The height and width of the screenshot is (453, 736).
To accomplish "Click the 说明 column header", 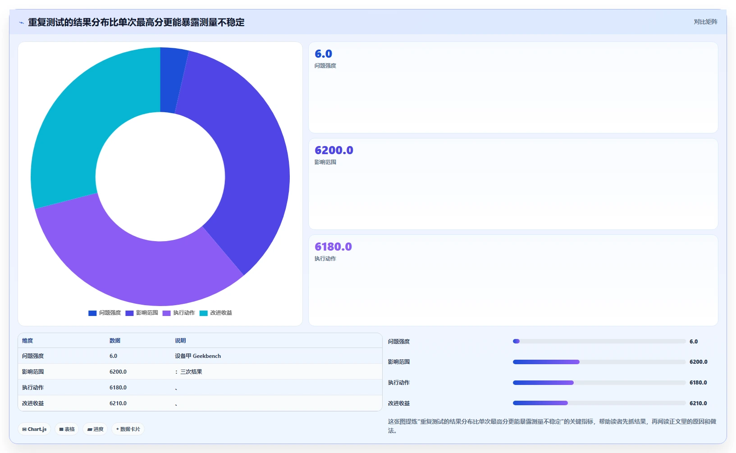I will (x=180, y=341).
